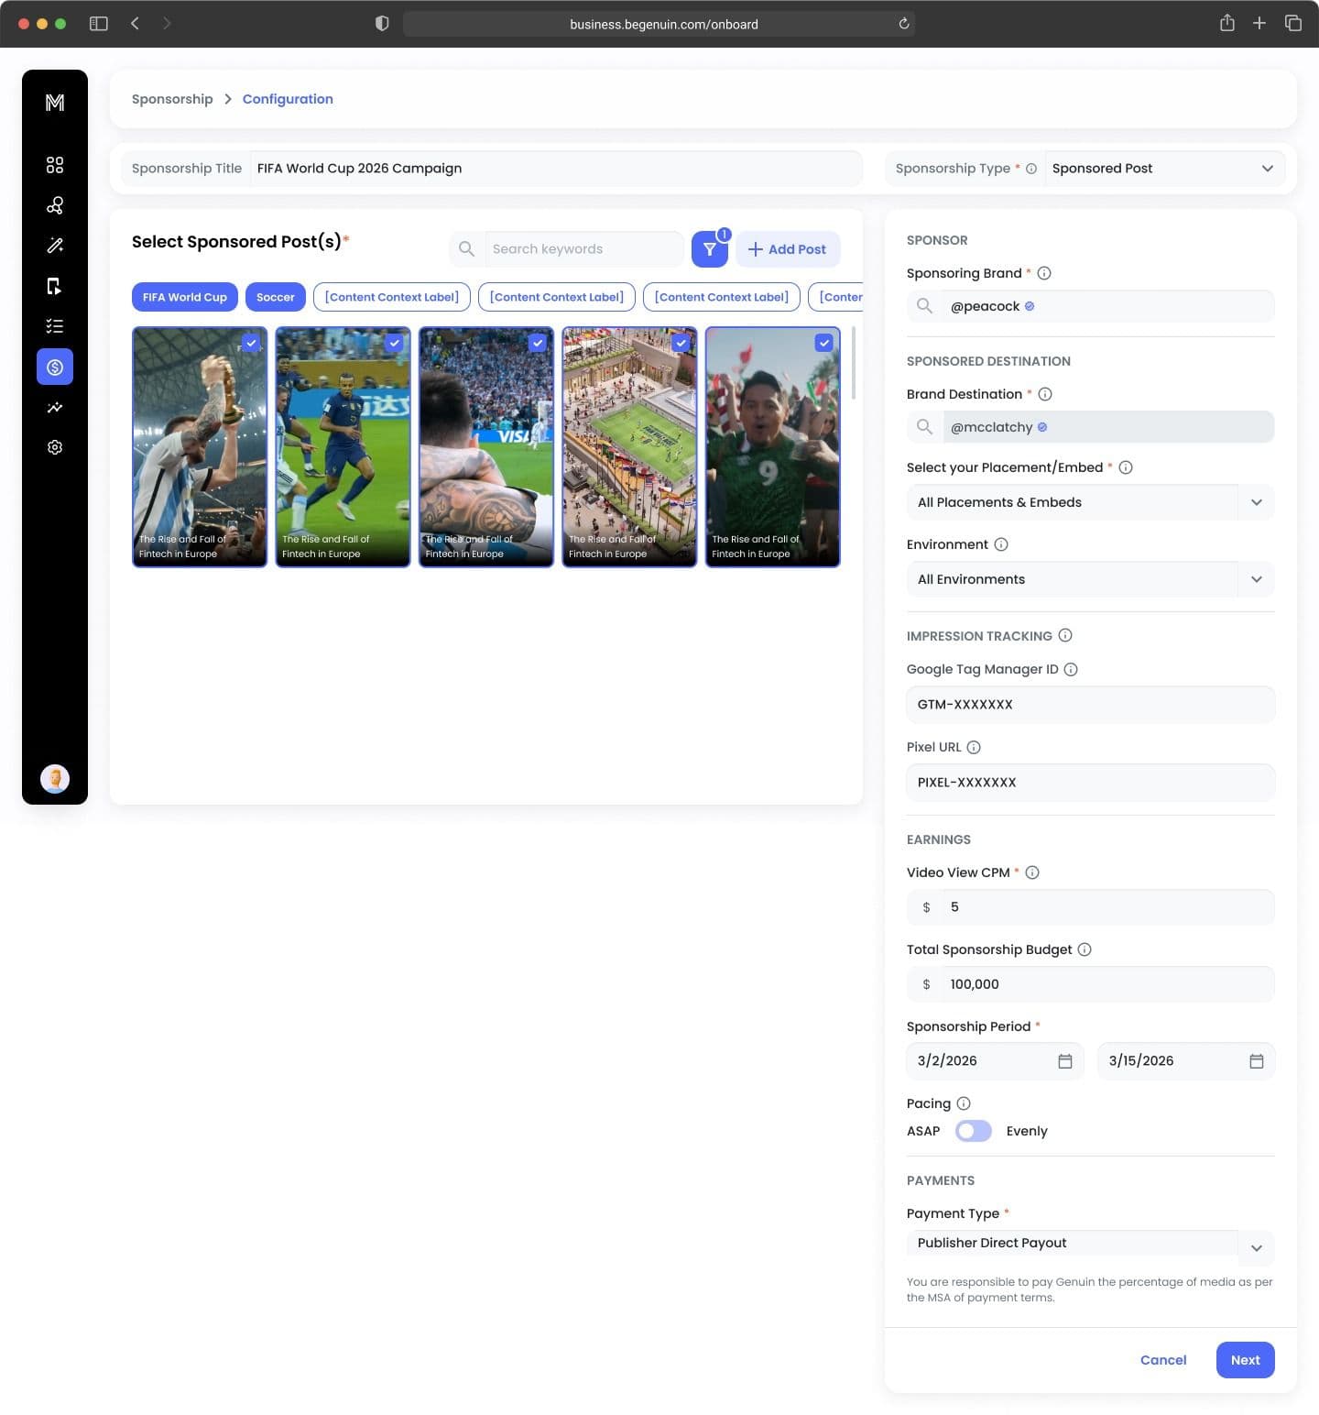Open the post filter funnel button

click(710, 249)
